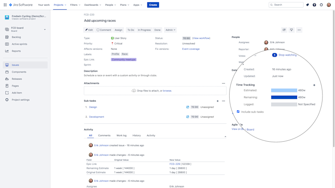Viewport: 335px width, 188px height.
Task: Open the app switcher grid icon
Action: (5, 5)
